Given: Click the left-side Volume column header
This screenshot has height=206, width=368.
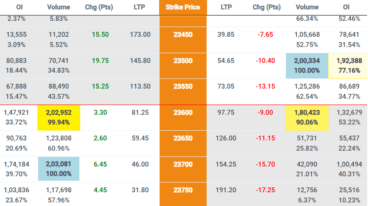Looking at the screenshot, I should click(x=59, y=7).
